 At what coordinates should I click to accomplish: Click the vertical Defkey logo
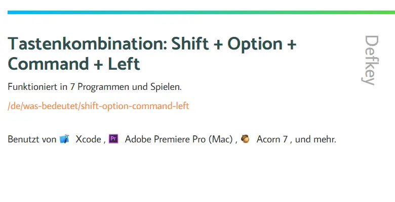click(x=371, y=60)
